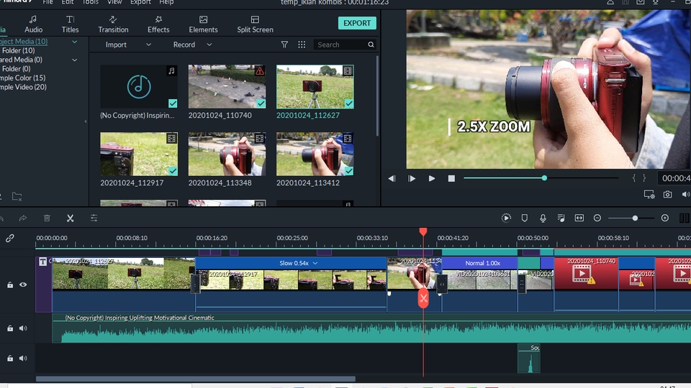Click the search magnifier icon
The image size is (691, 388).
[371, 45]
